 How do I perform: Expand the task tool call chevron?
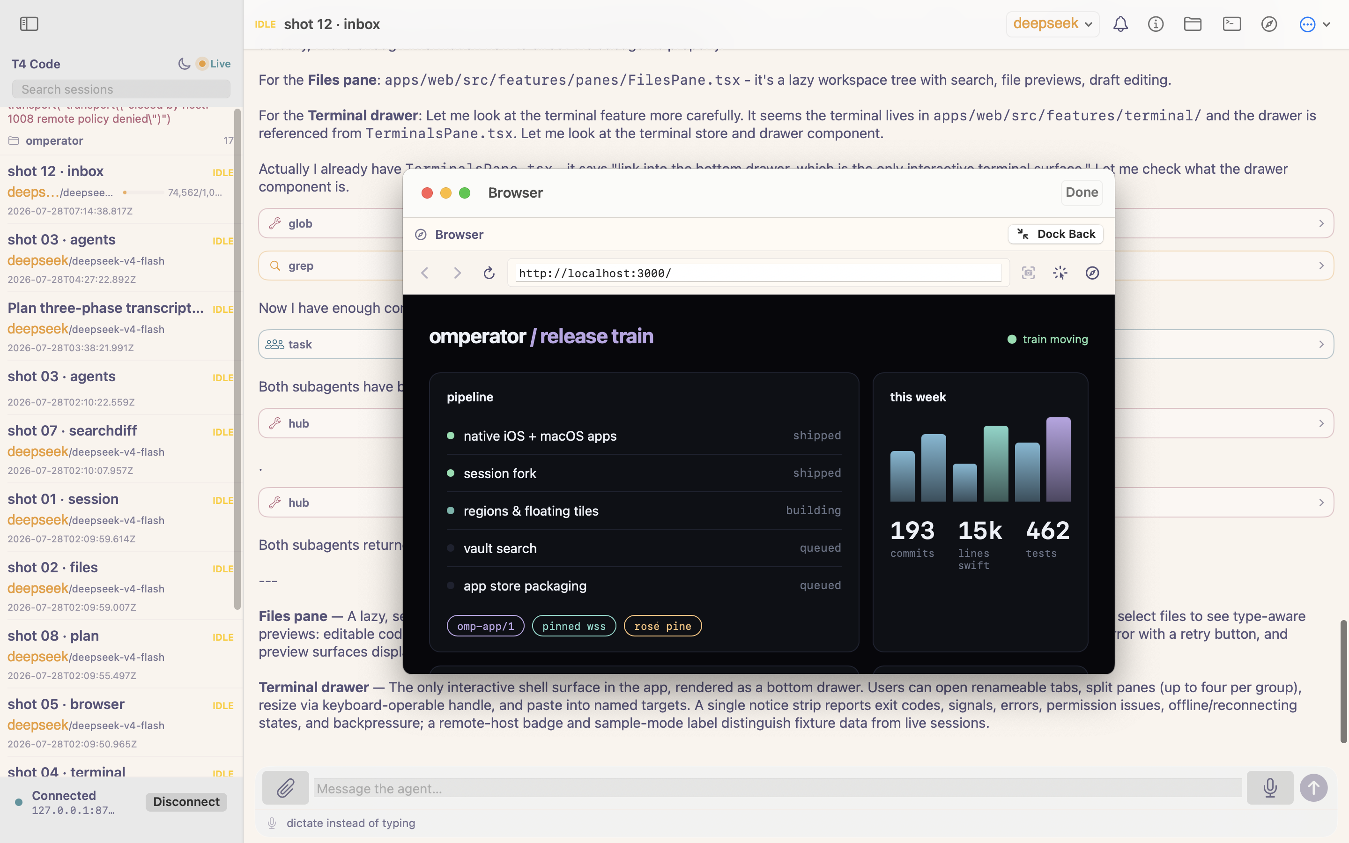1321,345
